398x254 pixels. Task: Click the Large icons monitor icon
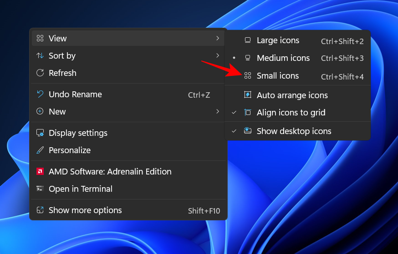click(x=248, y=40)
